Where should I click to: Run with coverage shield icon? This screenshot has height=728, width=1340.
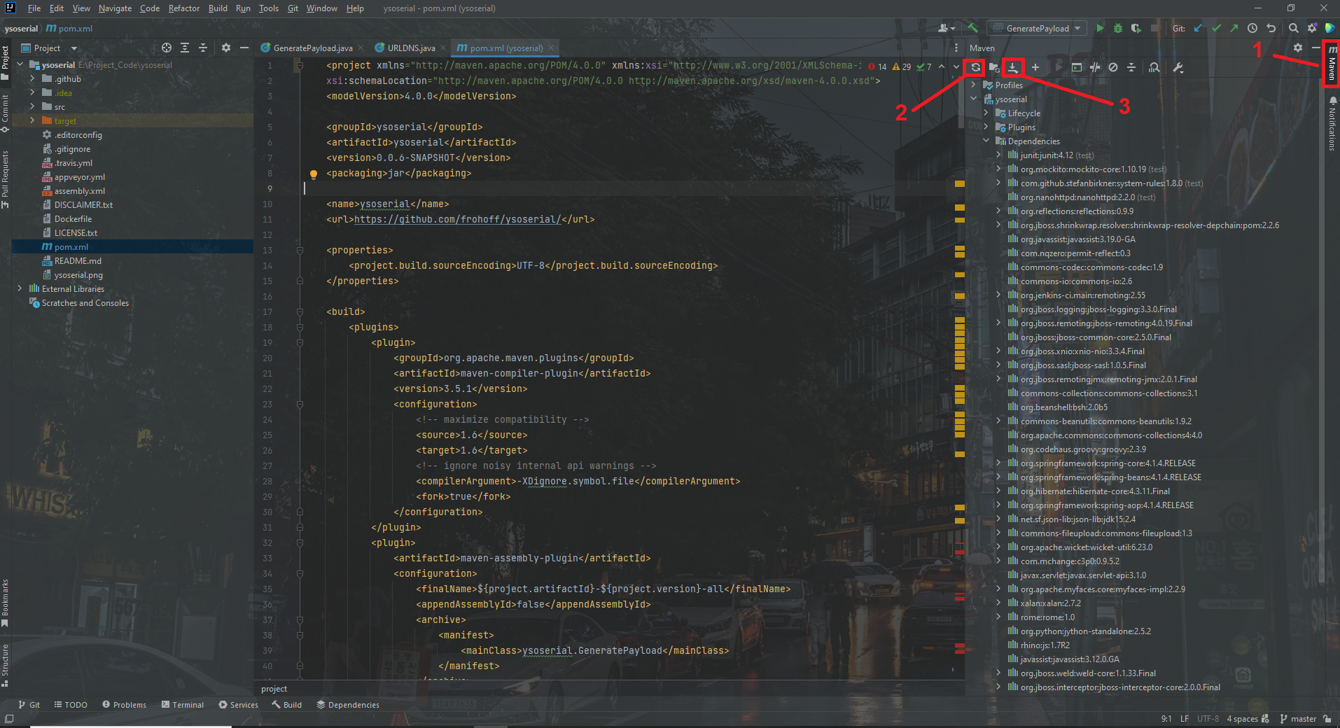1136,28
